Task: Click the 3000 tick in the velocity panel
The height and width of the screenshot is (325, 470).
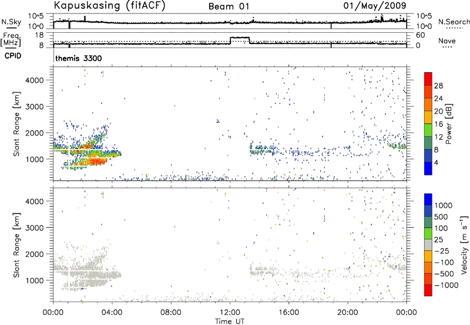Action: tap(35, 228)
